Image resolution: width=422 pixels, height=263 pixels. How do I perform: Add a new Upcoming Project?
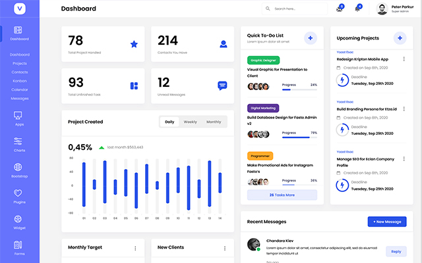pos(399,38)
